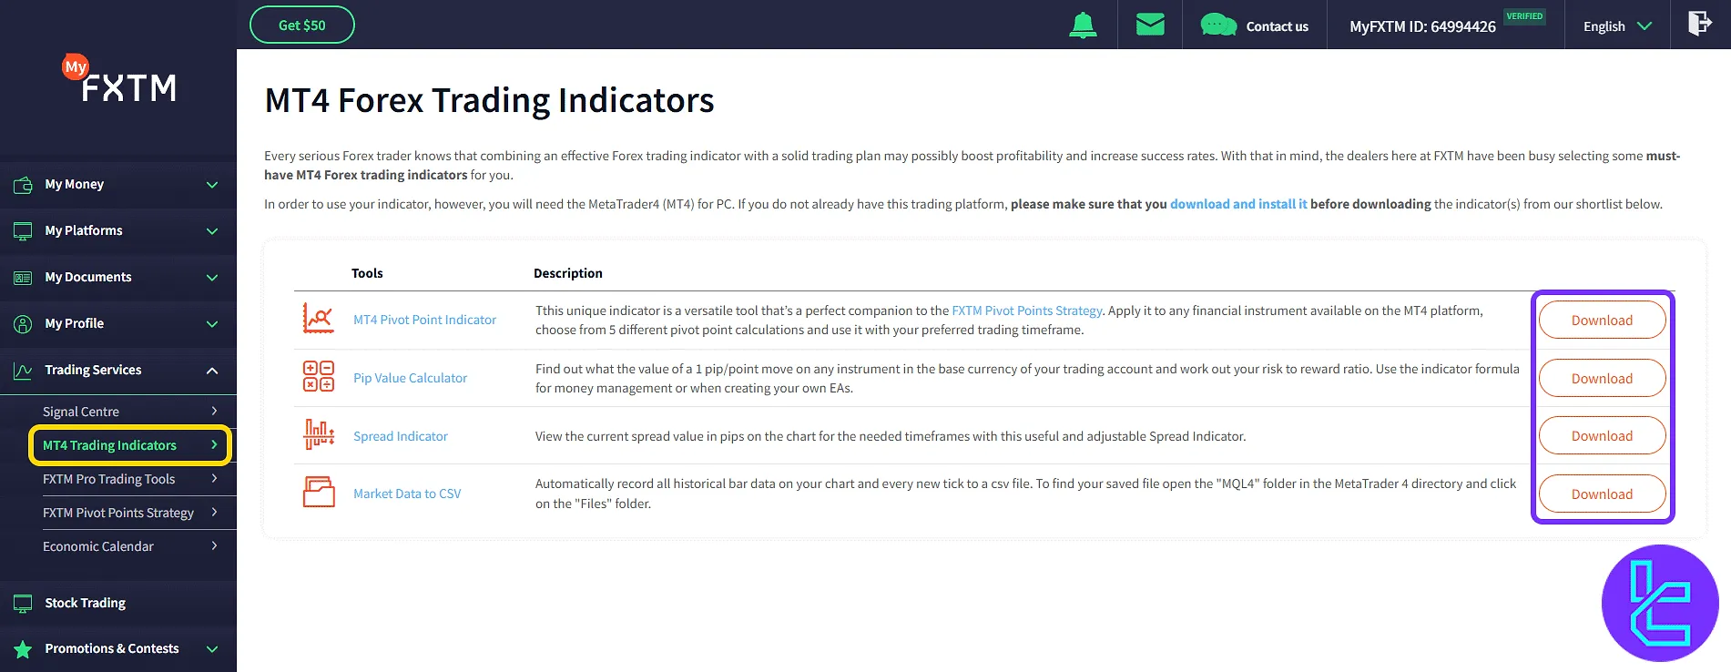Open the English language dropdown
This screenshot has width=1731, height=672.
point(1617,26)
